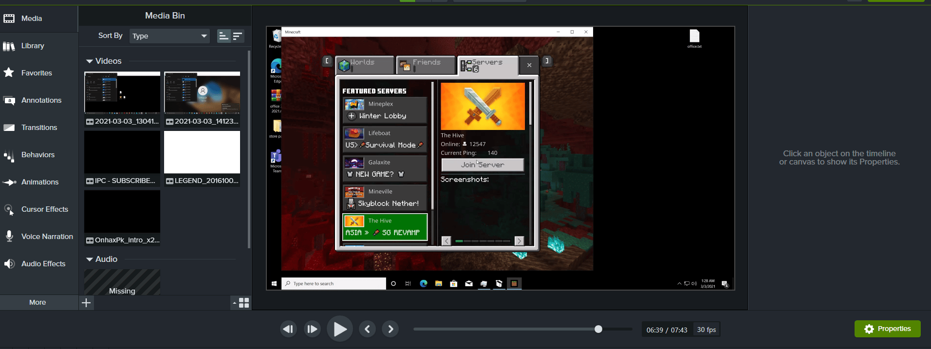Viewport: 931px width, 349px height.
Task: Click the next frame step button
Action: pyautogui.click(x=312, y=330)
